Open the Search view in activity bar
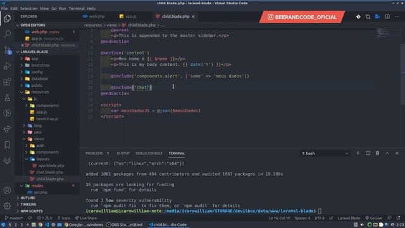 [7, 34]
